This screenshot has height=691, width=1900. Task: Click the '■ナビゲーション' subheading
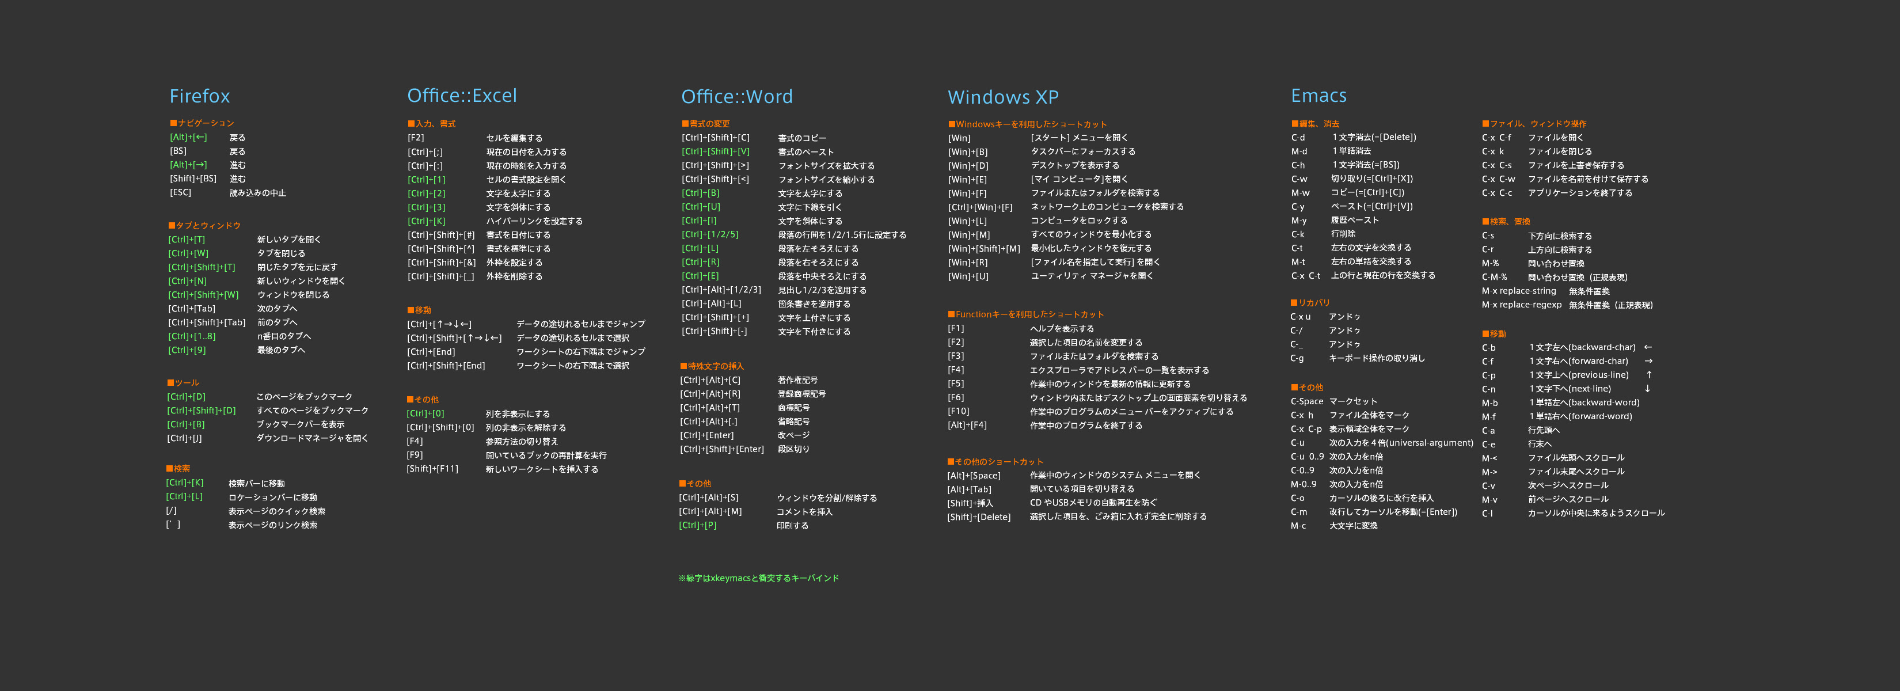pos(202,123)
